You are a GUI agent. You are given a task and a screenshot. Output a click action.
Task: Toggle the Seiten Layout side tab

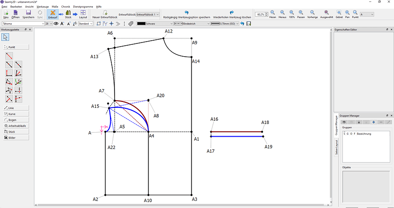point(337,147)
